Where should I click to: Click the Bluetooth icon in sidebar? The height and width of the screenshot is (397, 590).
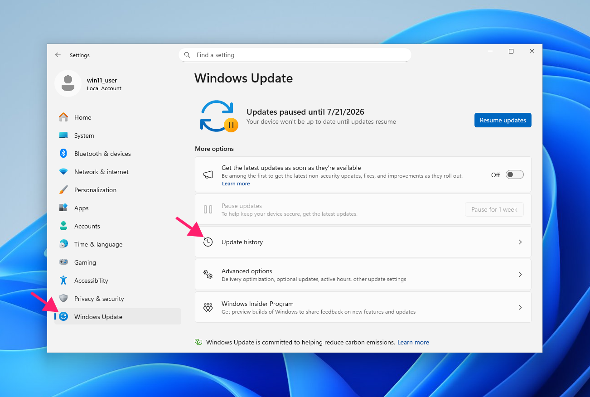pyautogui.click(x=63, y=153)
